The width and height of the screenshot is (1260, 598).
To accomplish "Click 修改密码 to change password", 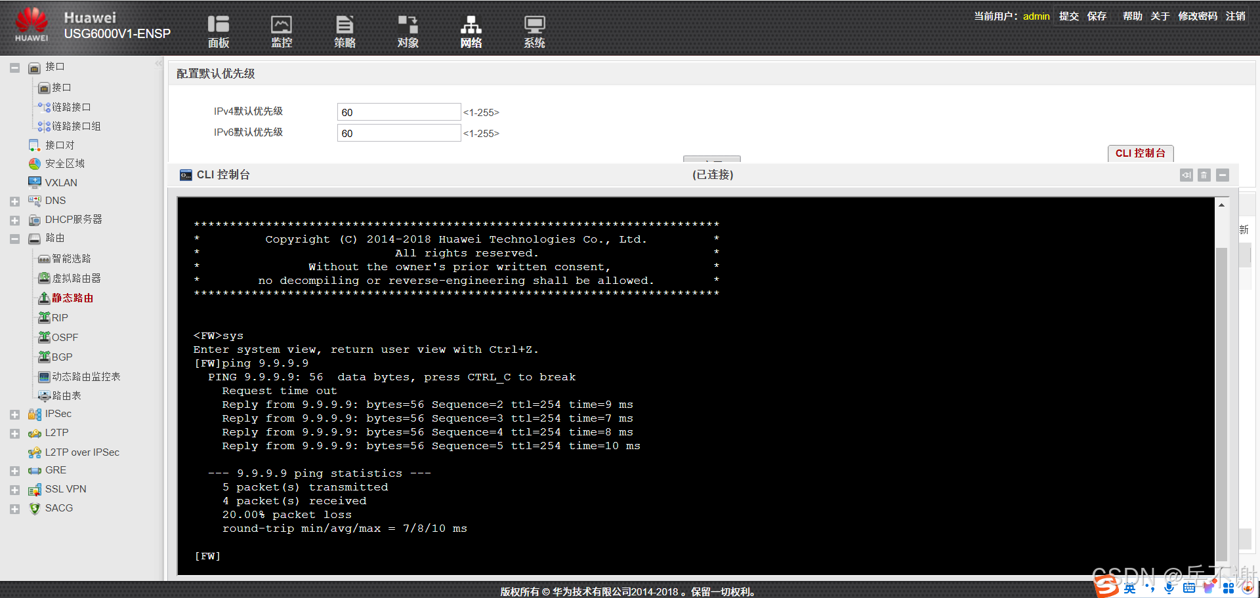I will click(x=1198, y=16).
